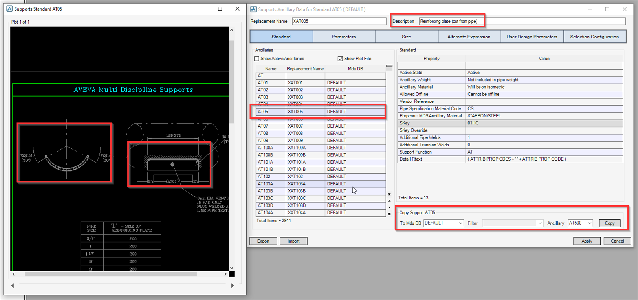638x300 pixels.
Task: Select the AT03 cell in the ancillaries list
Action: (x=271, y=97)
